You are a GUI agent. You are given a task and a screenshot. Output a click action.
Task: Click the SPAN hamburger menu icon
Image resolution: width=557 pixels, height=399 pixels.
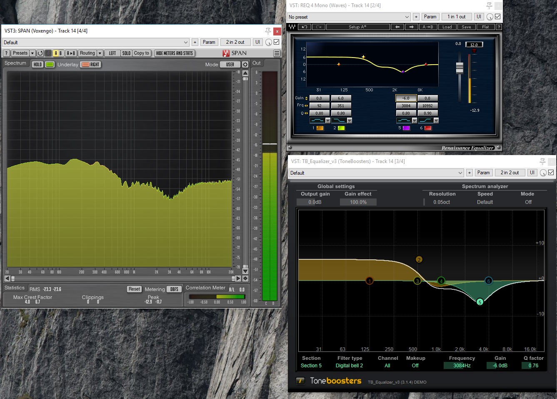point(277,53)
